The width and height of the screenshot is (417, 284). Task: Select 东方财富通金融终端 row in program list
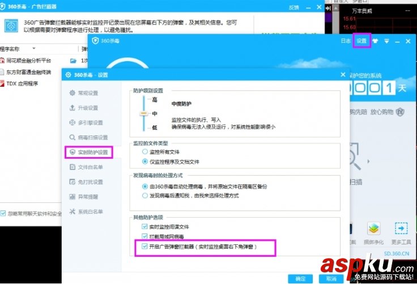(28, 72)
